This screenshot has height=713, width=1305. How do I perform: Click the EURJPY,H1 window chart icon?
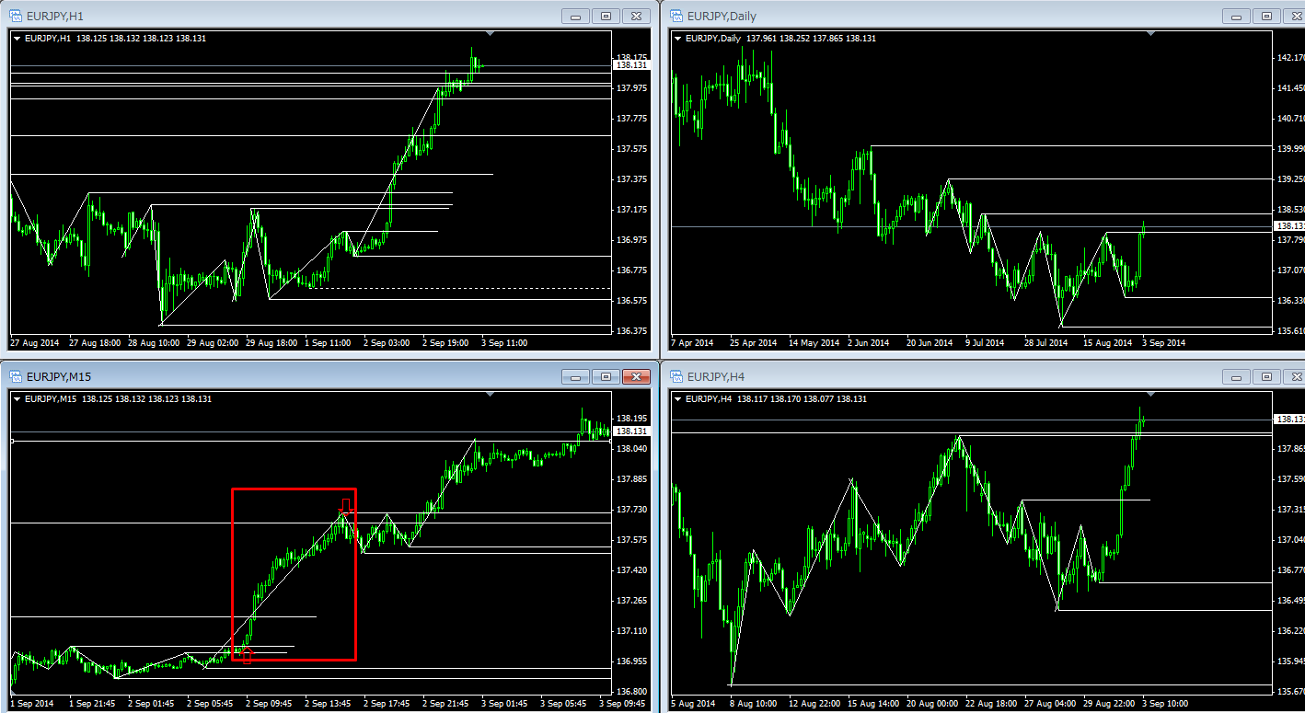16,16
